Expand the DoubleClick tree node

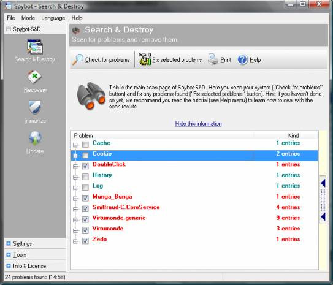point(75,167)
